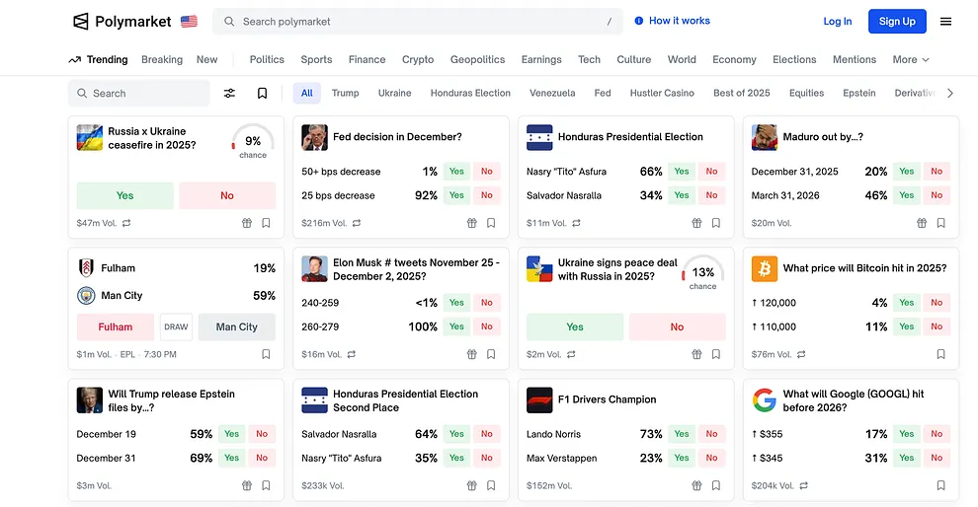Bookmark the Maduro out by market
This screenshot has height=507, width=978.
pyautogui.click(x=940, y=223)
